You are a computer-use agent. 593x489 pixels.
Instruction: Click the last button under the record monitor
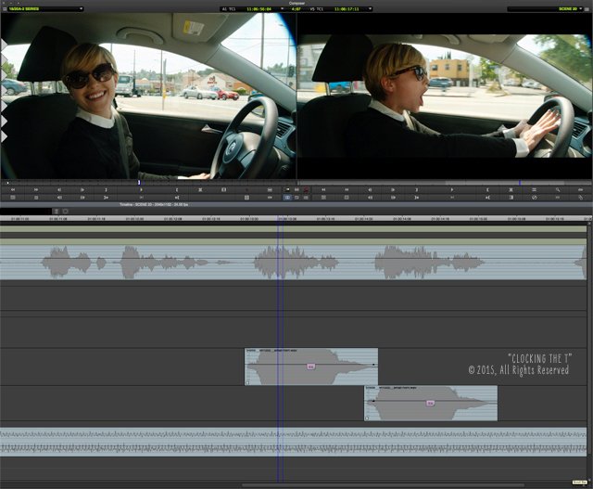pos(581,198)
